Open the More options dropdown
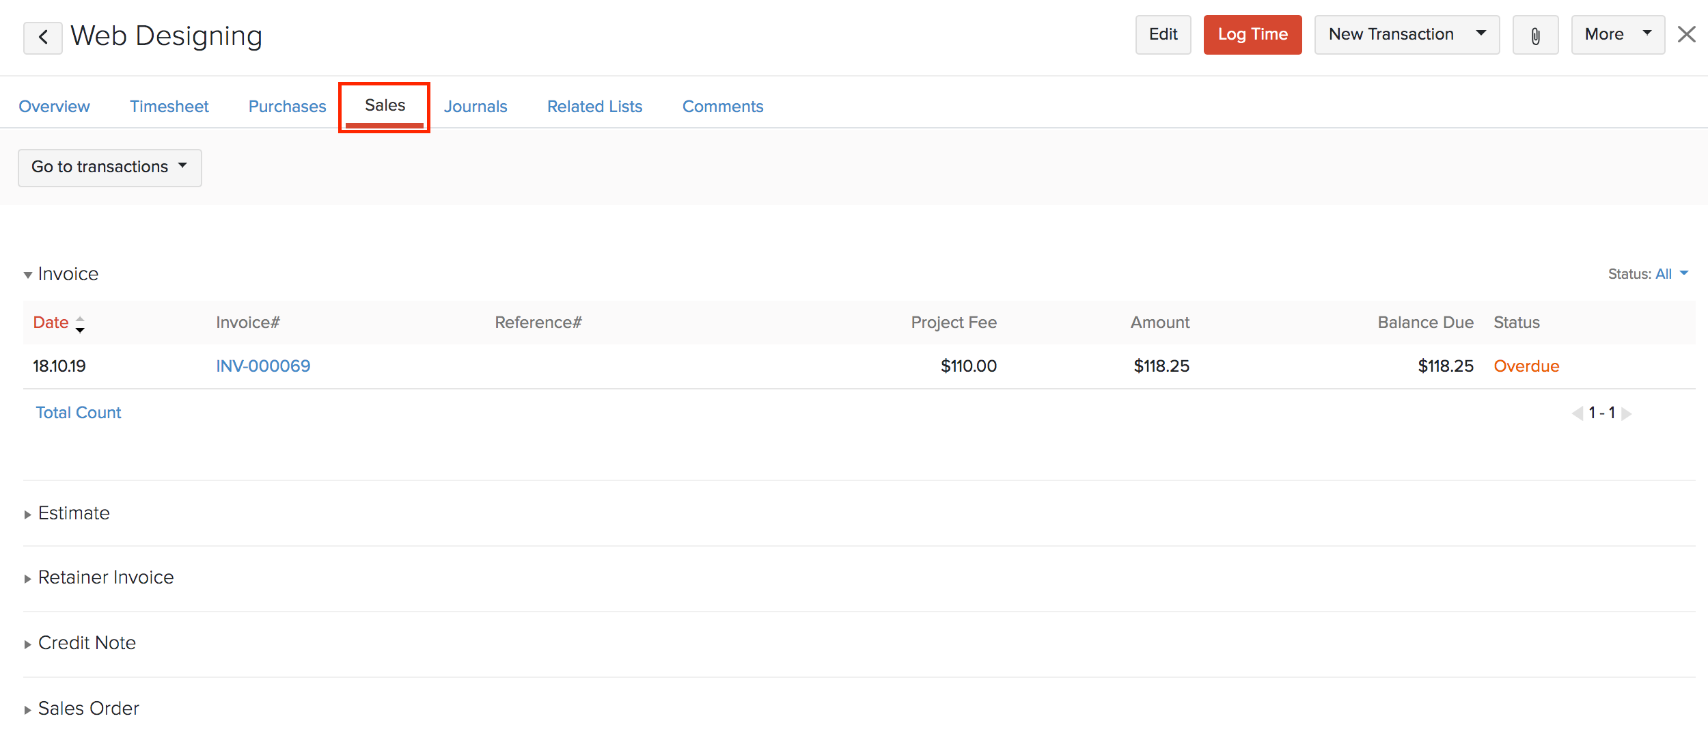 [x=1617, y=35]
